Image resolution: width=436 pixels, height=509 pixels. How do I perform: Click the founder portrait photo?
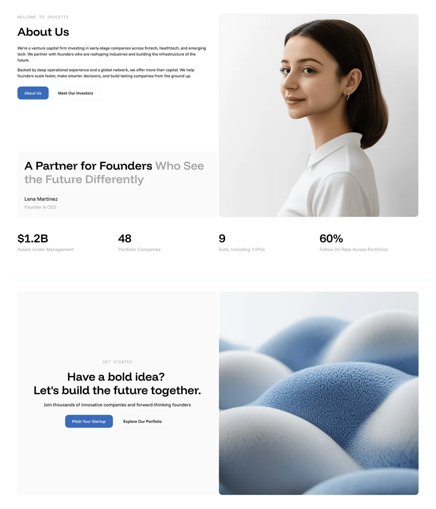[319, 115]
